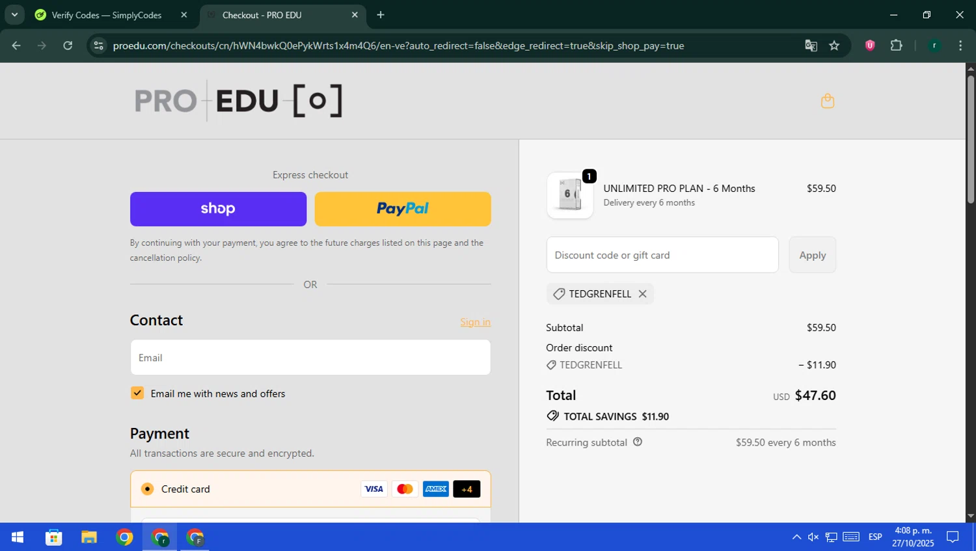976x551 pixels.
Task: Open the first Chrome taskbar icon
Action: (x=124, y=537)
